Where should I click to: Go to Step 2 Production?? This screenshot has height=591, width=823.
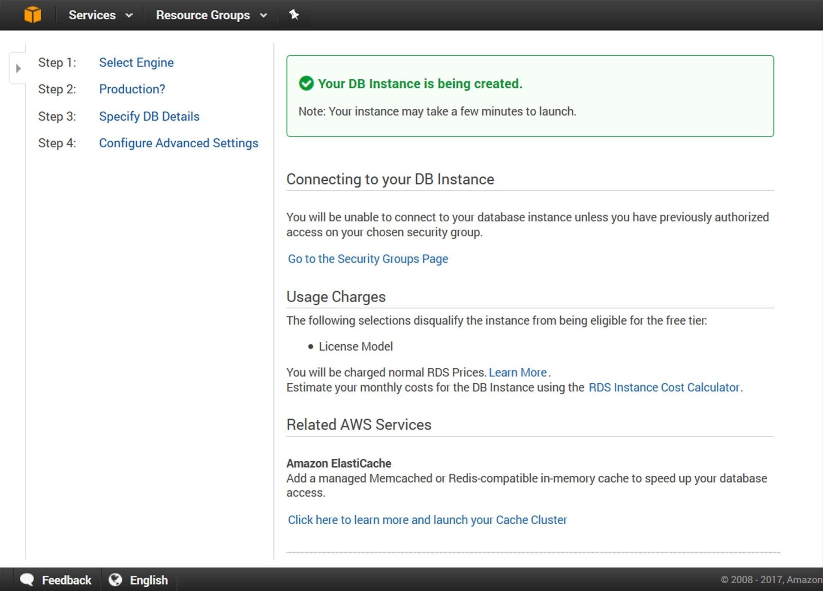pos(132,89)
